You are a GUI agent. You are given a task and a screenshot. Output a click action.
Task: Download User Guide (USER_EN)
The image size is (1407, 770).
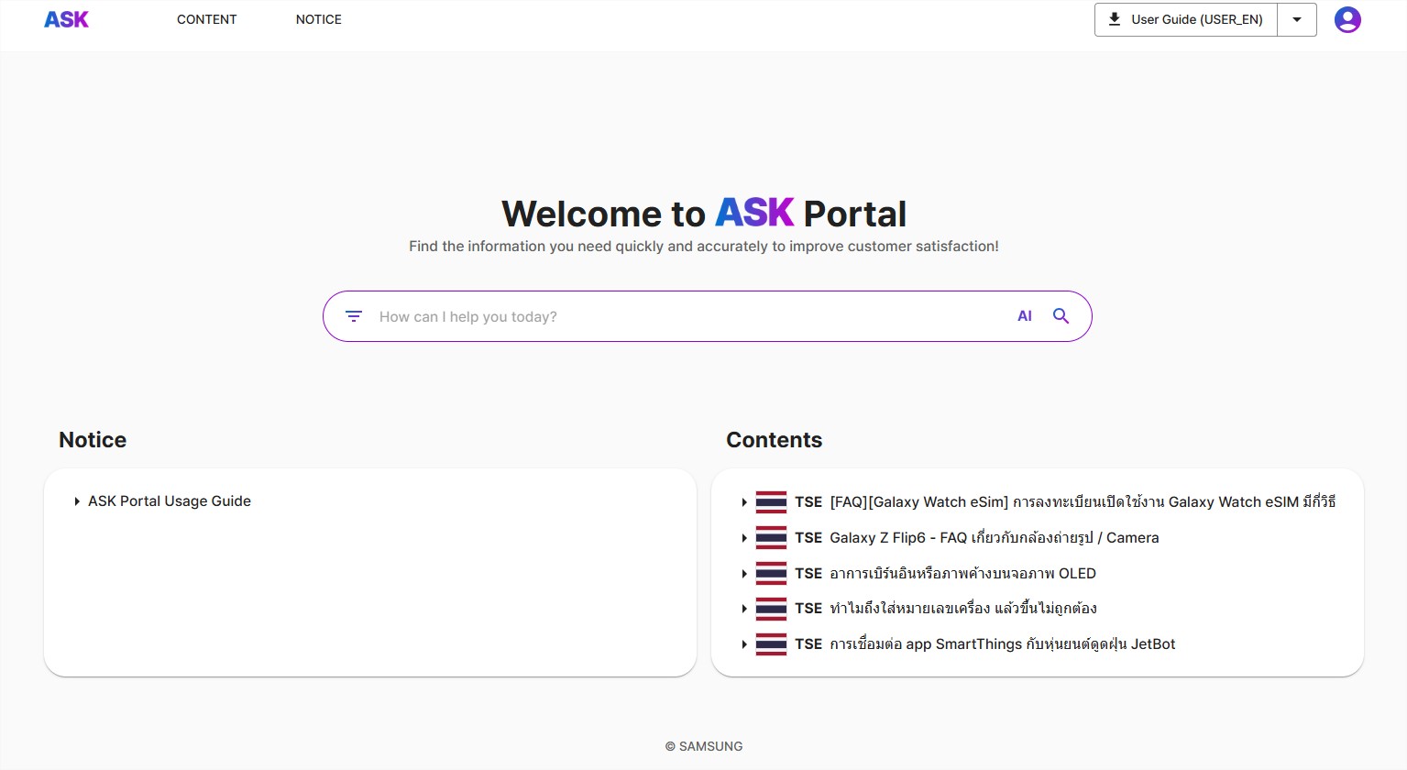tap(1186, 19)
